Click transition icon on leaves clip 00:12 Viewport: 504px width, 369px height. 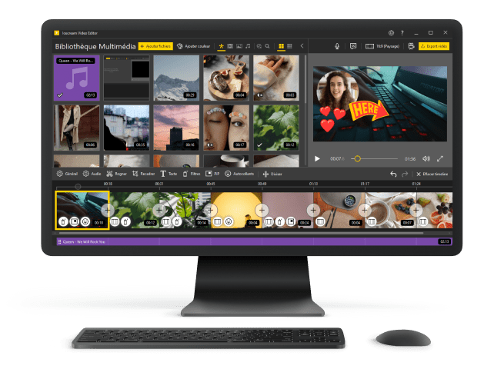115,221
